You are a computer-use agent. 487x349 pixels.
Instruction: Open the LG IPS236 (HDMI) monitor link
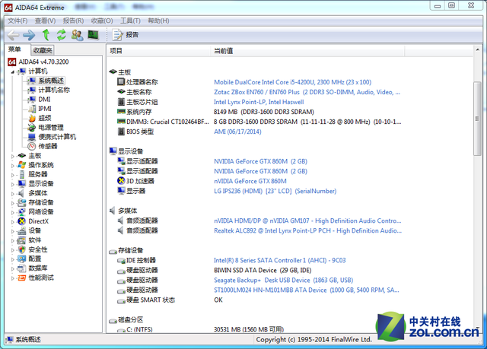point(275,191)
